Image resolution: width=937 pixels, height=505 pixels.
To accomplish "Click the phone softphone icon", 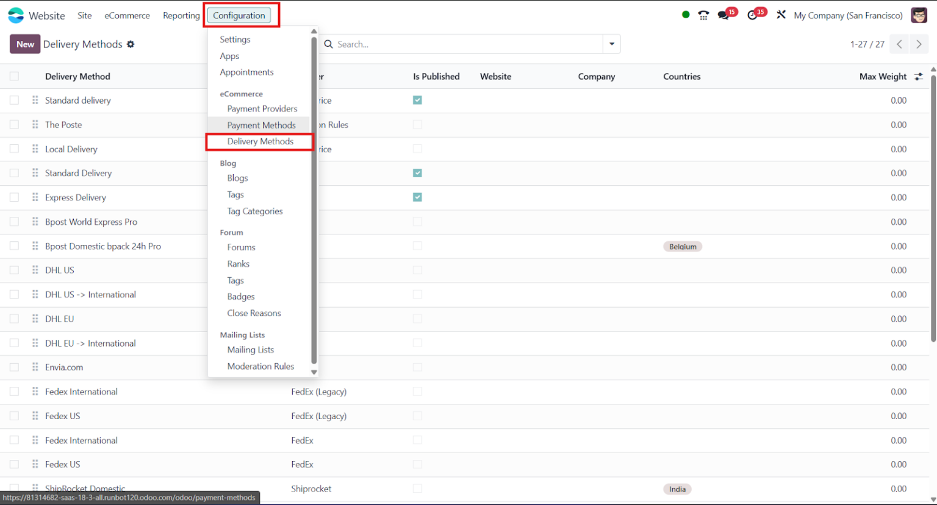I will coord(703,15).
